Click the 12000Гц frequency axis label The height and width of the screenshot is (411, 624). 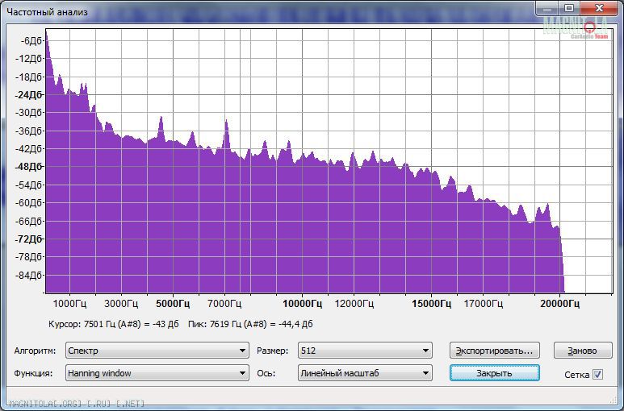click(x=354, y=304)
